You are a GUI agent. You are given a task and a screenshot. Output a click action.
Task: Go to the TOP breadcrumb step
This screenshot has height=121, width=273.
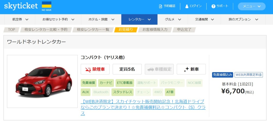pos(11,30)
